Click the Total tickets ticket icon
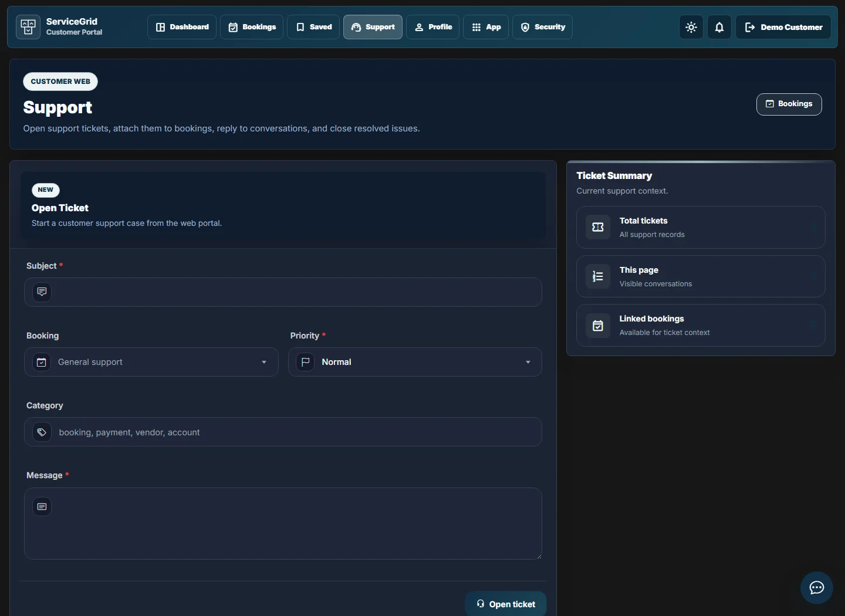The height and width of the screenshot is (616, 845). point(598,227)
